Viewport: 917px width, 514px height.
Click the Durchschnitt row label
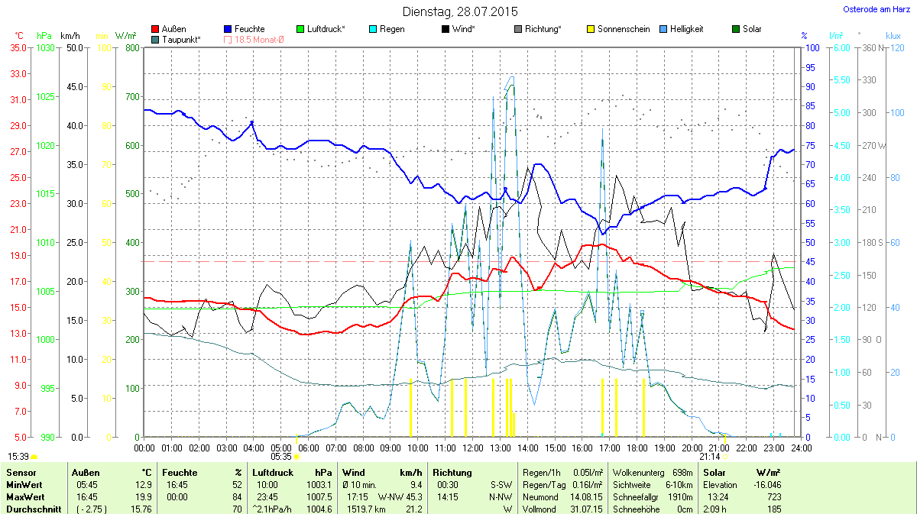(32, 509)
